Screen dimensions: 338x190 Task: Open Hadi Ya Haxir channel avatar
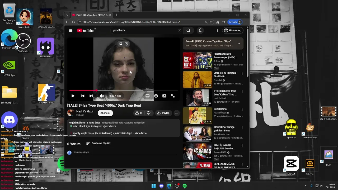71,113
